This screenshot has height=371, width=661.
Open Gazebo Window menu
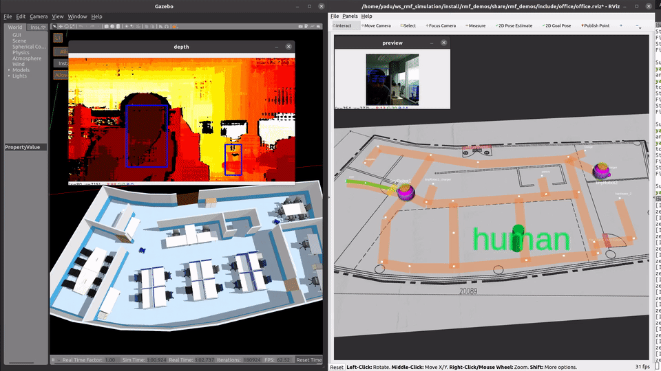(77, 16)
